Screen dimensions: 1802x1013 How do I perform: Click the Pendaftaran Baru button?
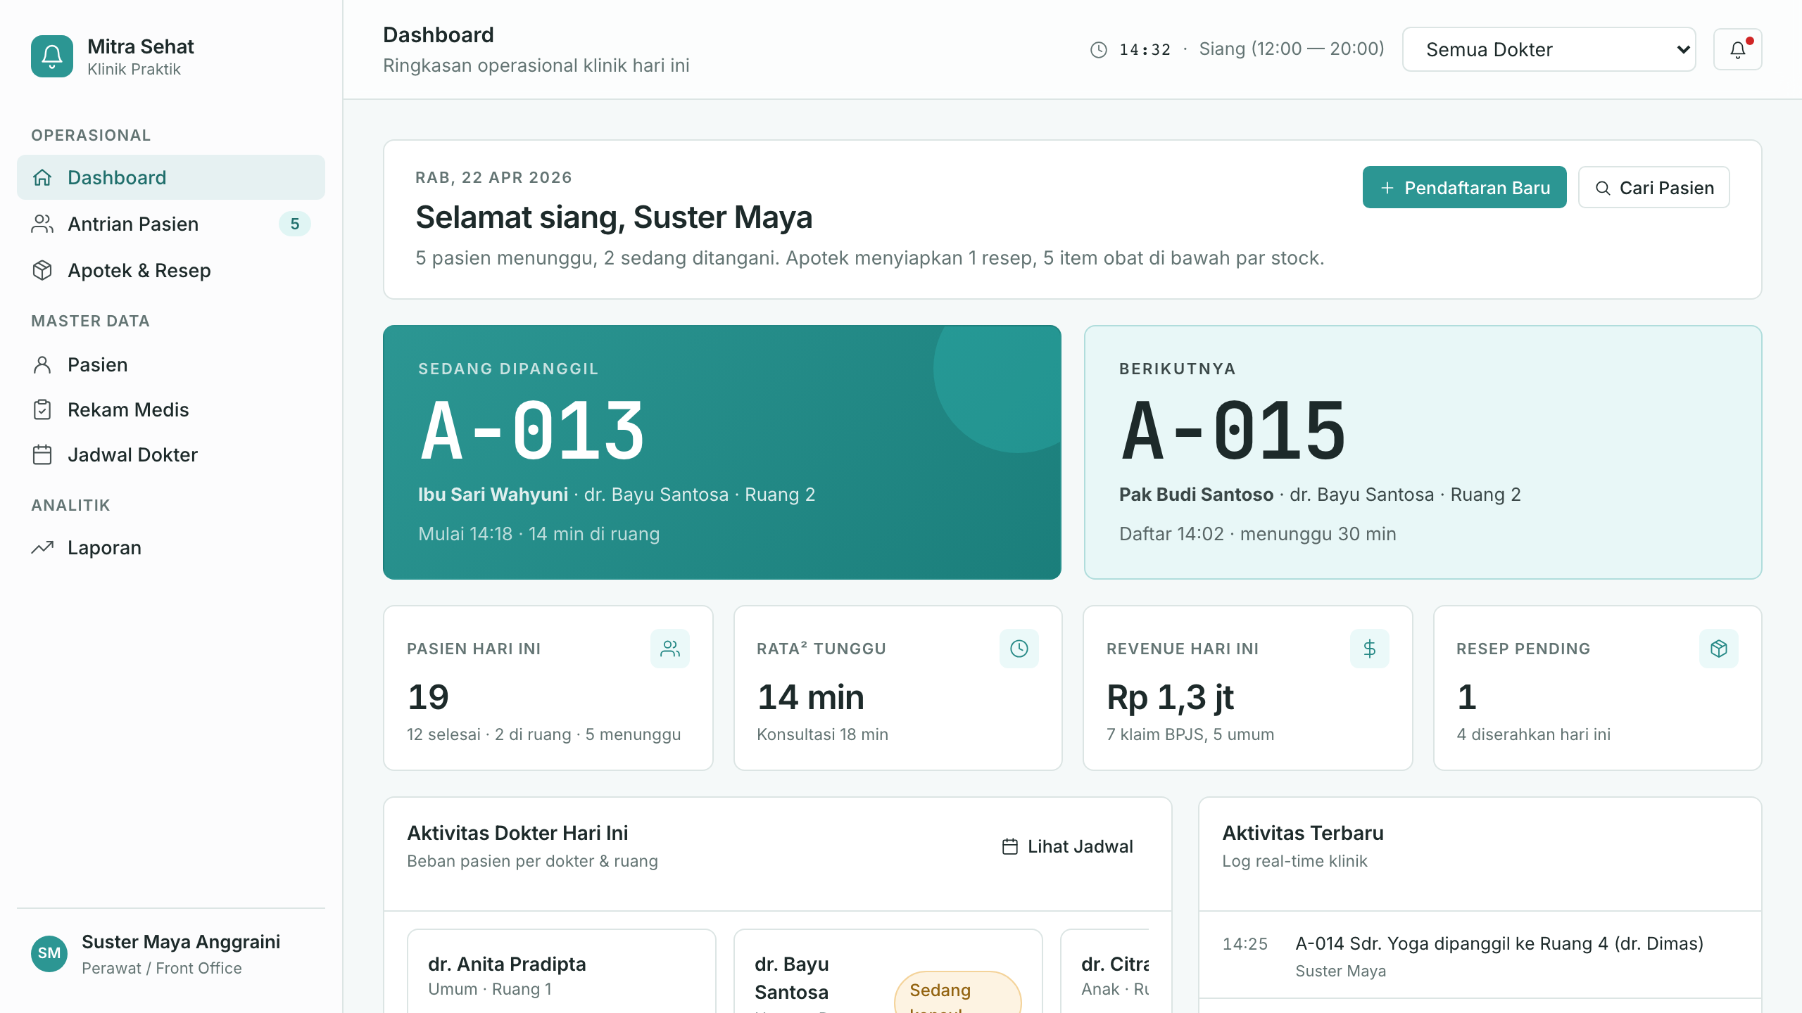(x=1464, y=187)
